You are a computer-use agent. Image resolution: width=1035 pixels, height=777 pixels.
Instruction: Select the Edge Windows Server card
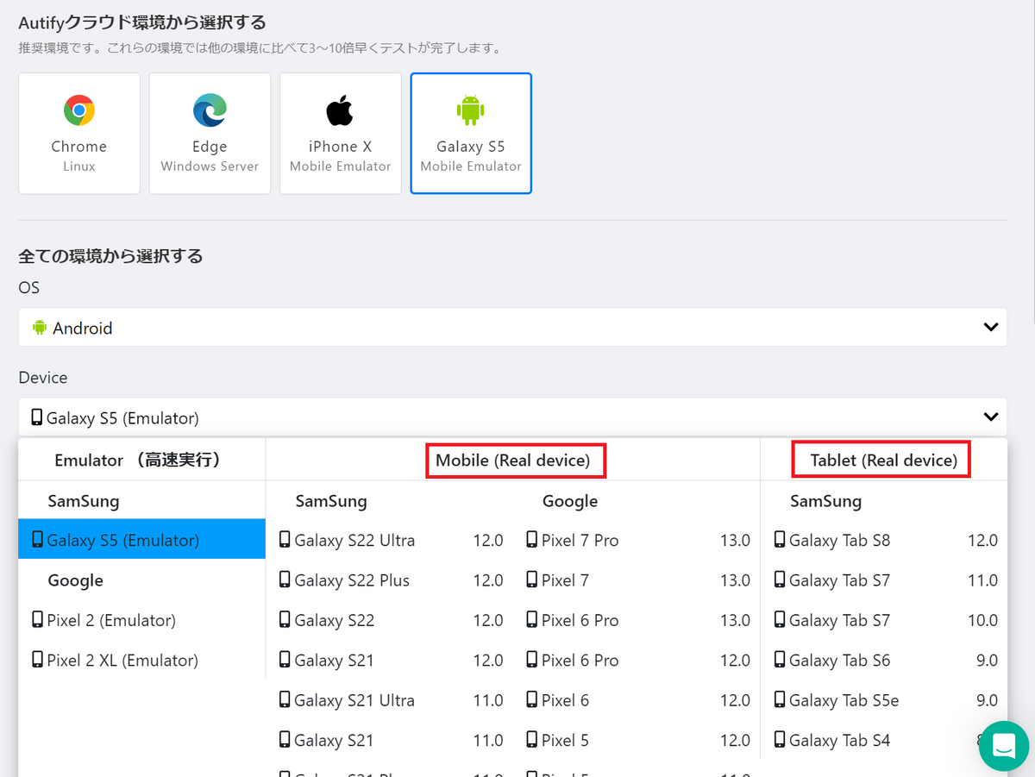tap(210, 134)
